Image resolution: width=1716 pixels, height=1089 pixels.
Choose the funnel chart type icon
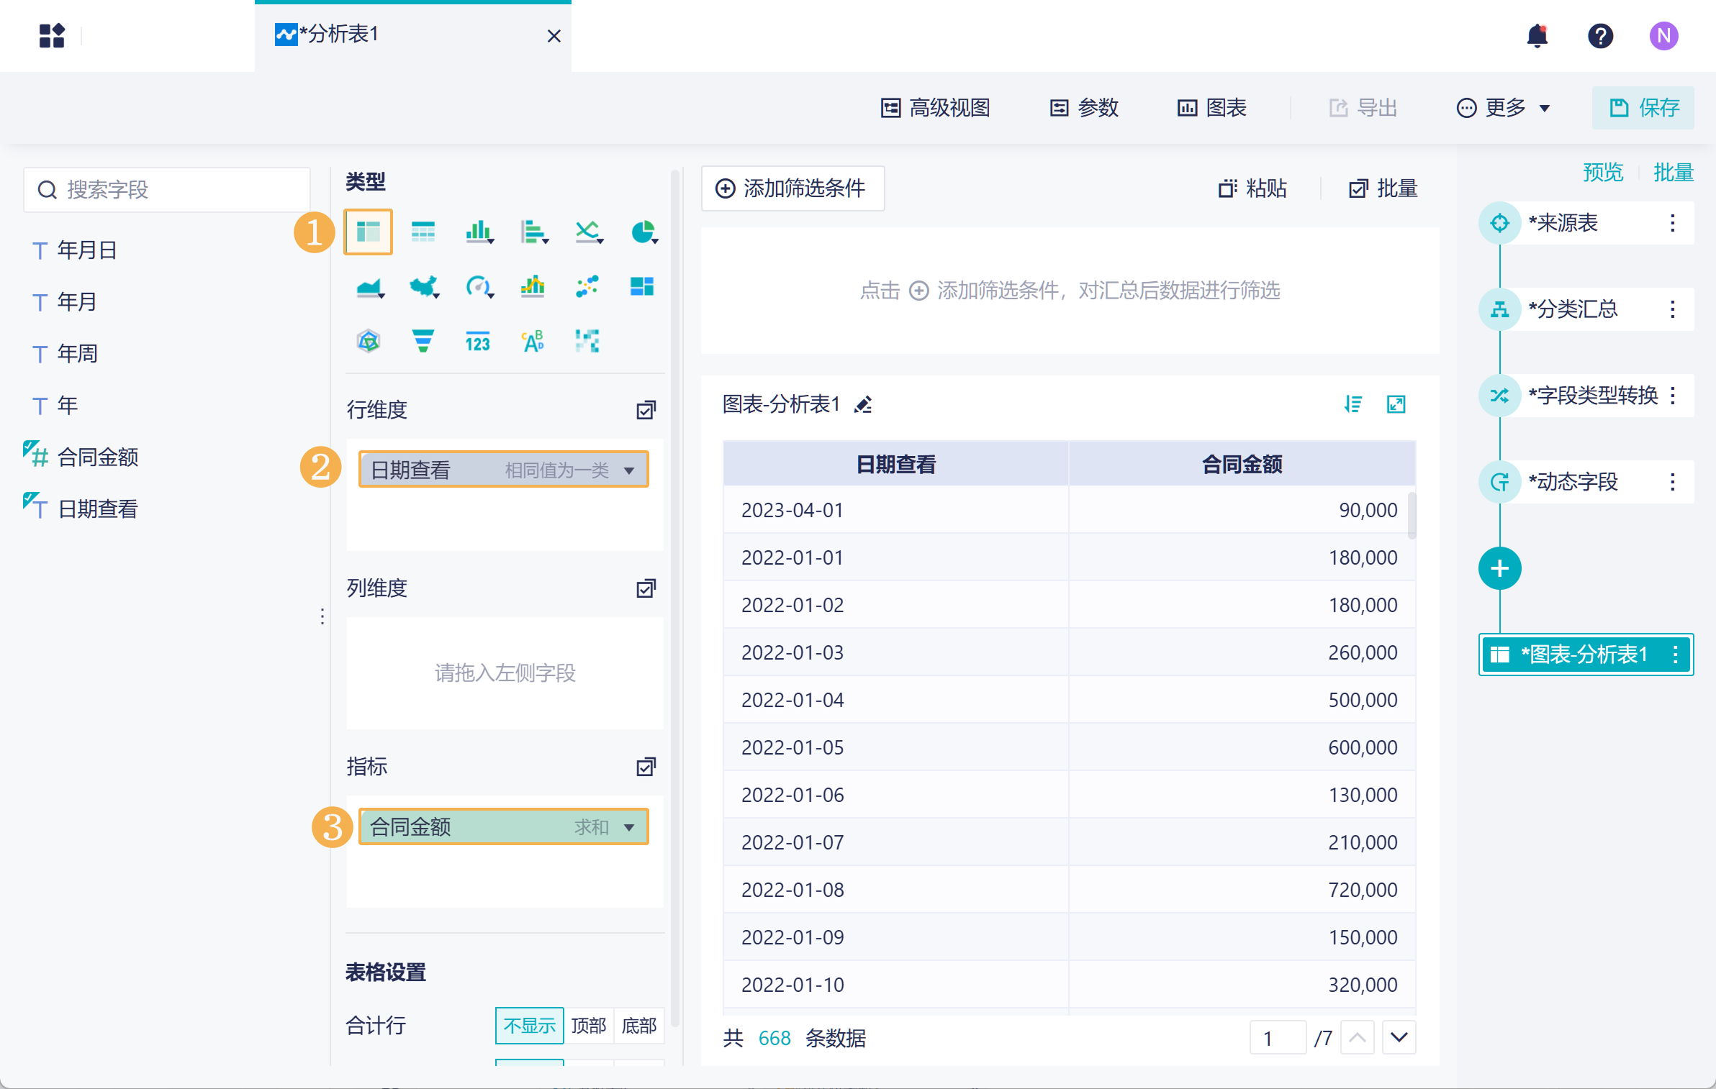coord(423,341)
